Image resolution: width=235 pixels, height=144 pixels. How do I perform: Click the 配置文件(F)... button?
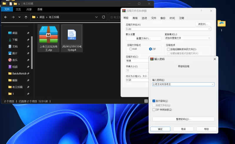pos(144,38)
